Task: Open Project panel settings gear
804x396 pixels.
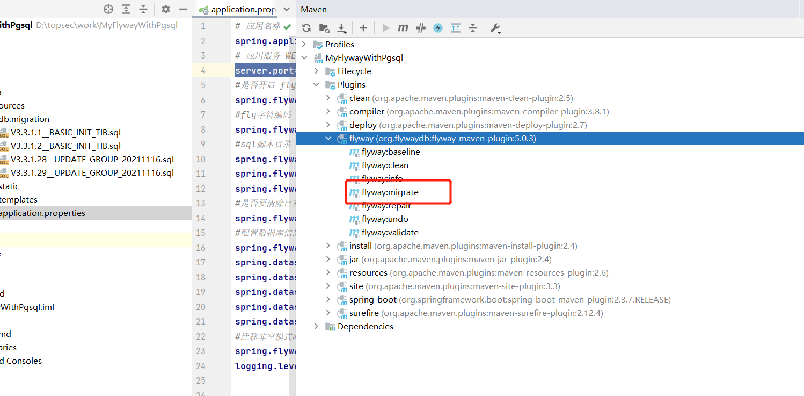Action: point(165,9)
